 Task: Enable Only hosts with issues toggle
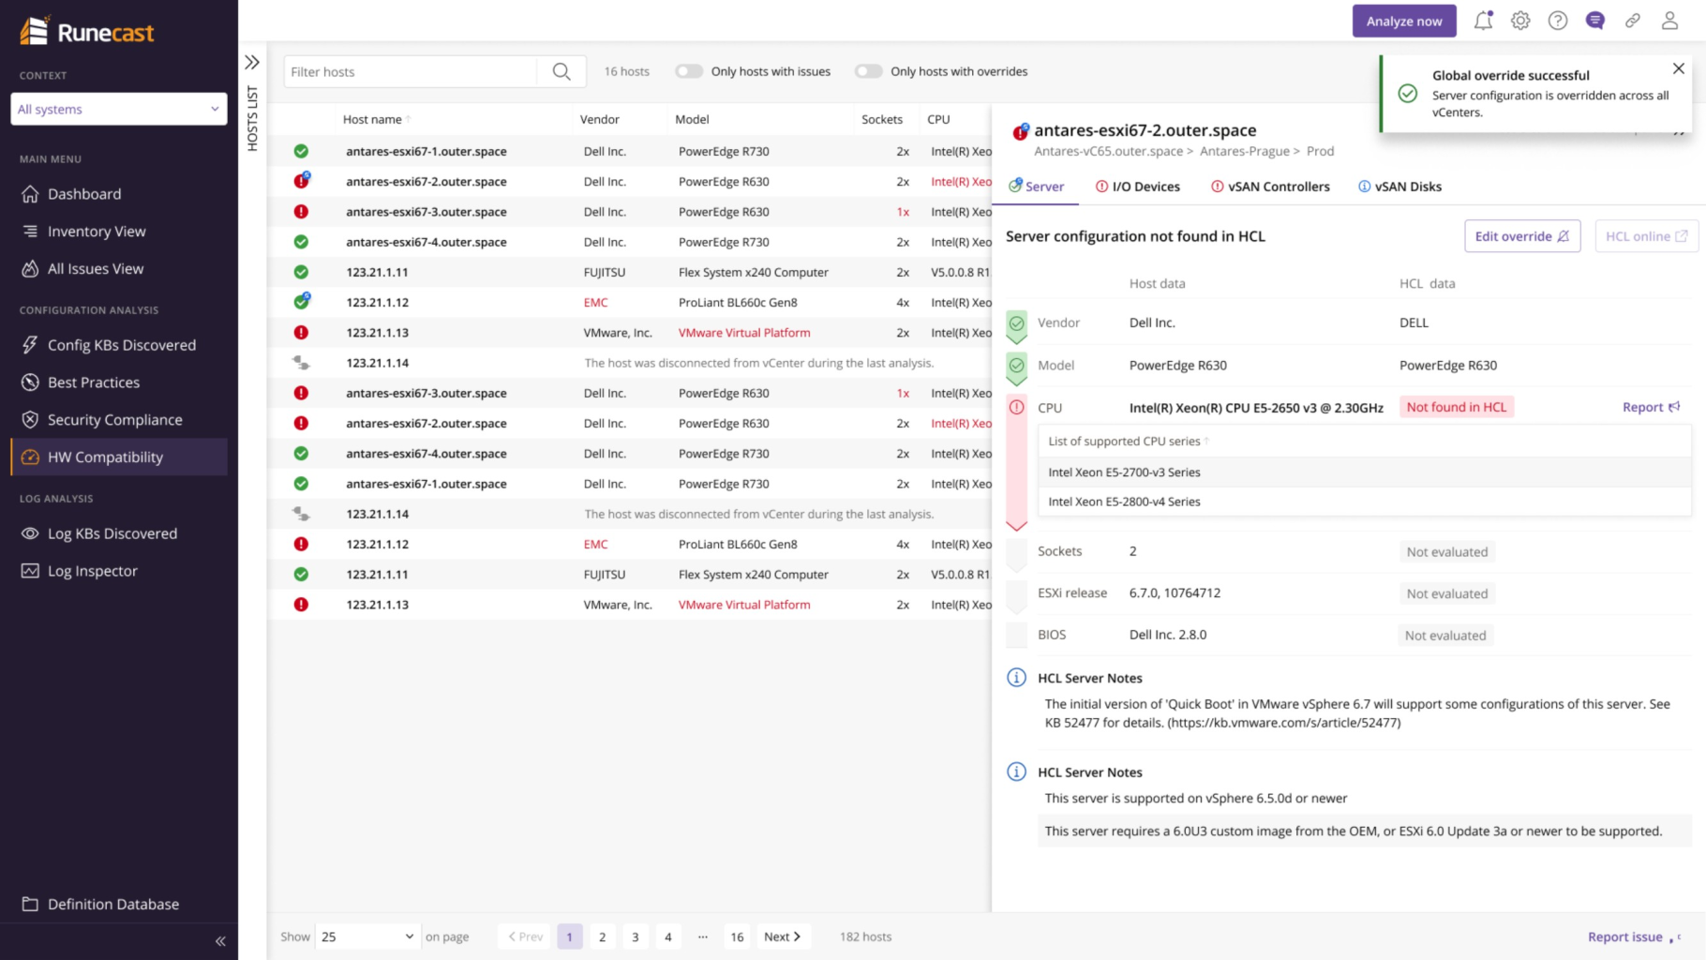coord(689,71)
